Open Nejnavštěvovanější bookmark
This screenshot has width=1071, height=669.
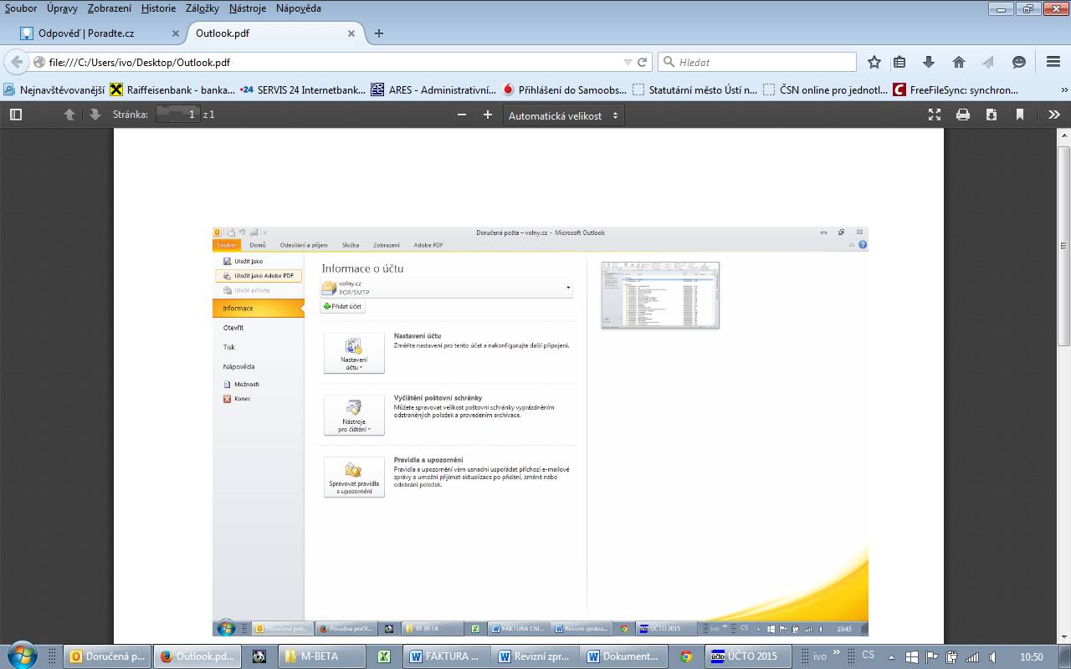pyautogui.click(x=54, y=89)
